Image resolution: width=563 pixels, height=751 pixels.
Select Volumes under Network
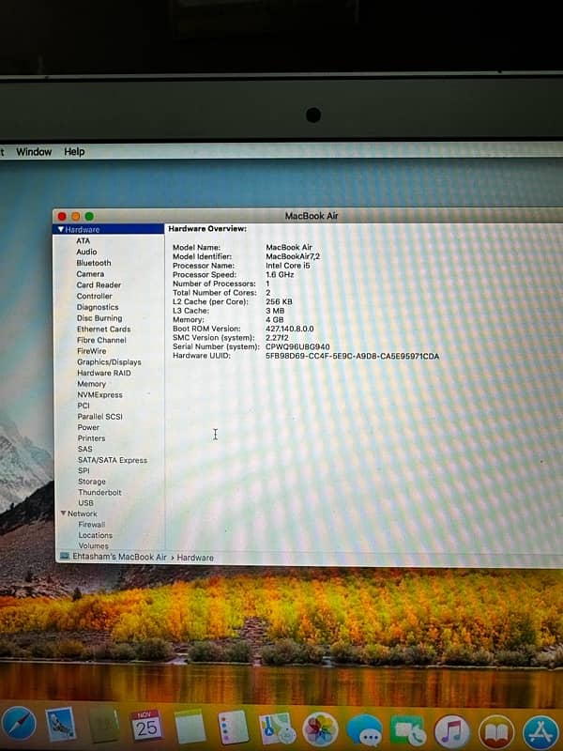click(x=94, y=545)
